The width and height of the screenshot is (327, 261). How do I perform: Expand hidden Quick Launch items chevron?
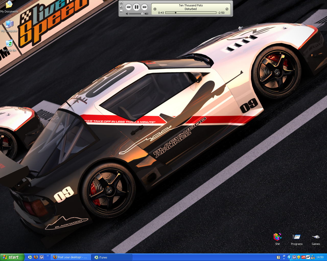(48, 256)
